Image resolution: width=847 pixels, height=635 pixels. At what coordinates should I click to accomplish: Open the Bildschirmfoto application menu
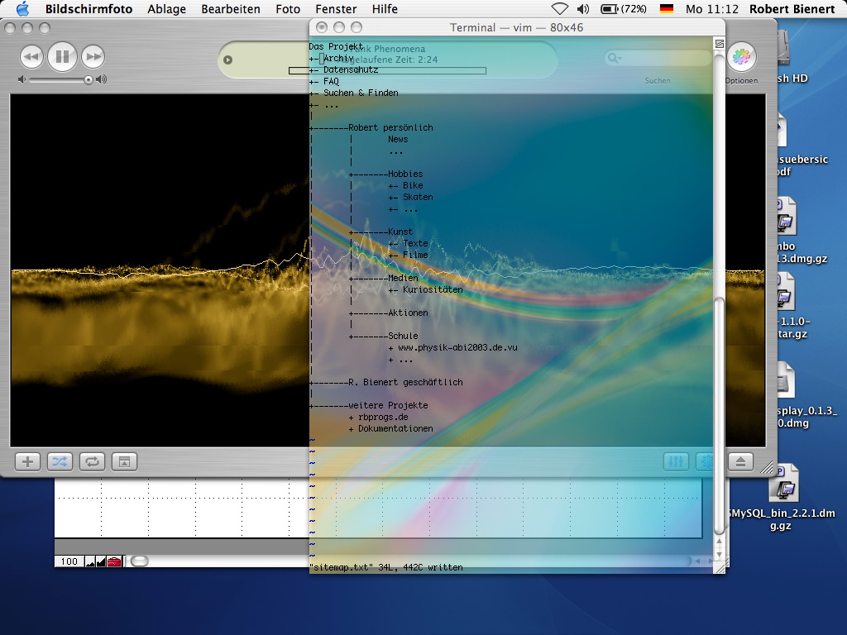(x=89, y=8)
